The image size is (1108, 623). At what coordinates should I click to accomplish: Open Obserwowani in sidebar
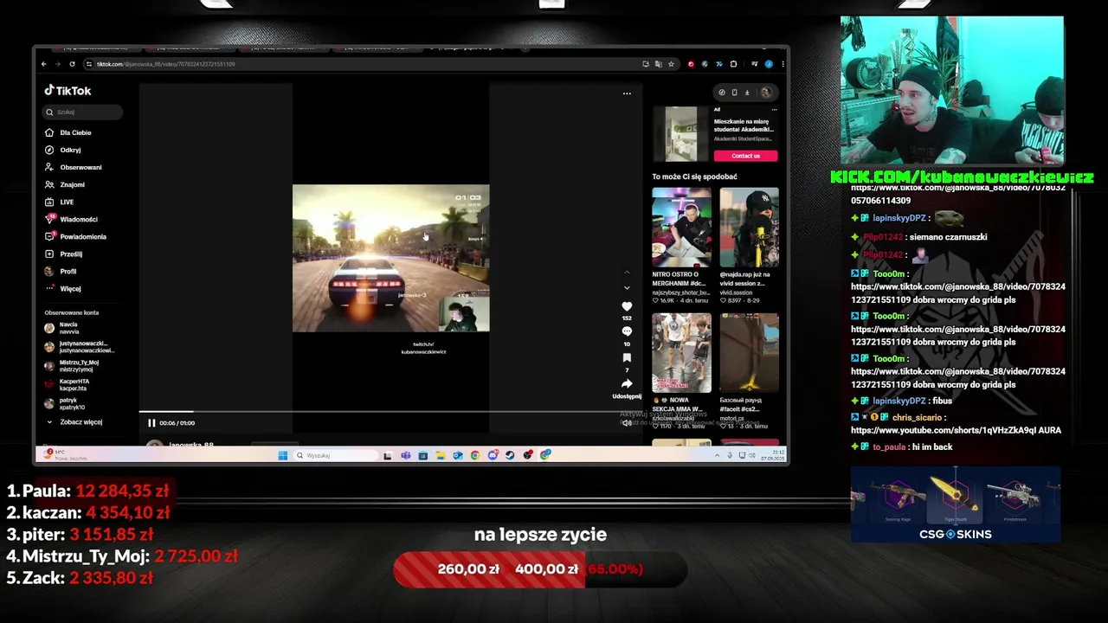pos(74,167)
